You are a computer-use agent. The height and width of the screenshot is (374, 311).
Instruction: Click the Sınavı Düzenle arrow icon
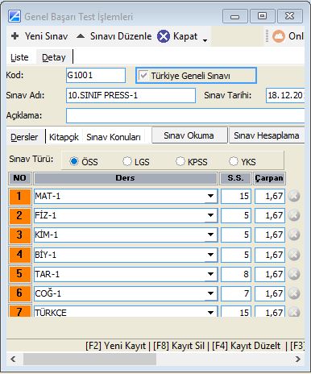click(81, 36)
